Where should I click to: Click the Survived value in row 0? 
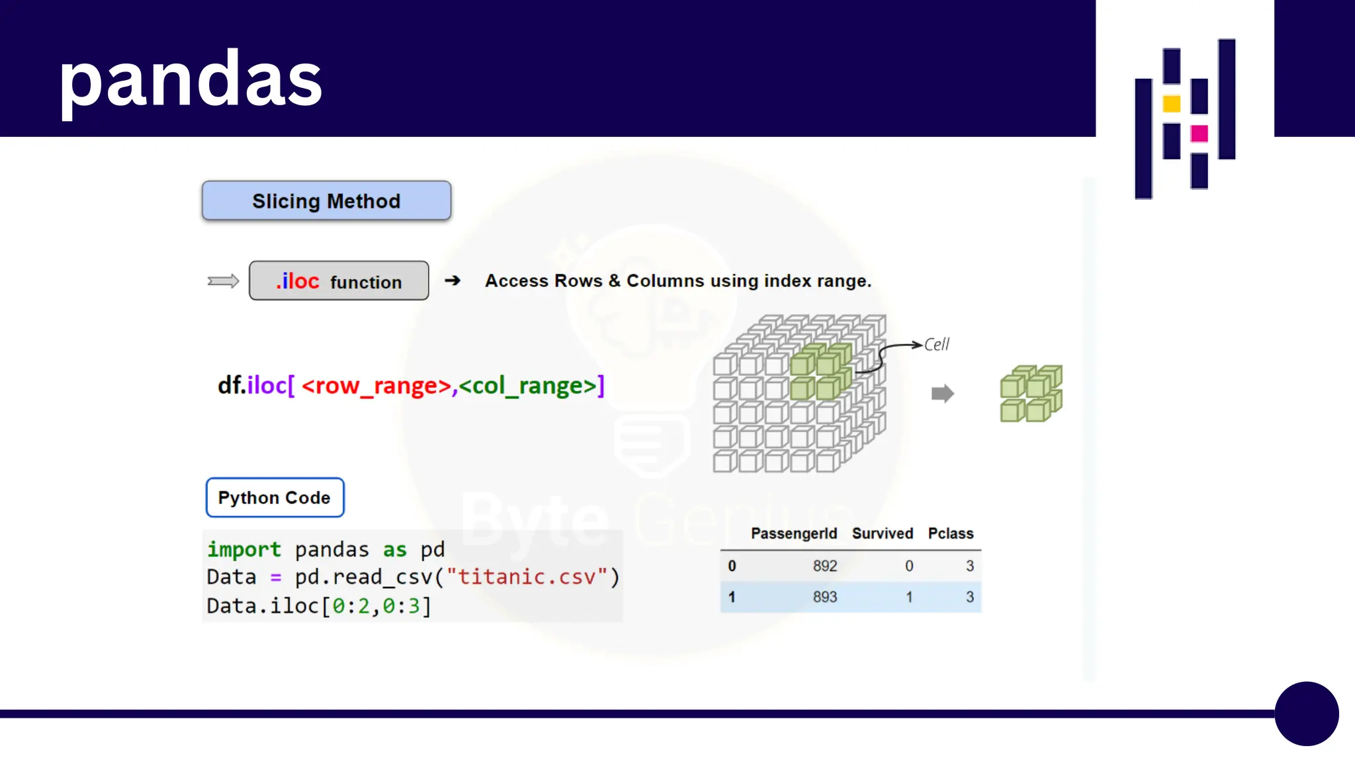pos(909,566)
